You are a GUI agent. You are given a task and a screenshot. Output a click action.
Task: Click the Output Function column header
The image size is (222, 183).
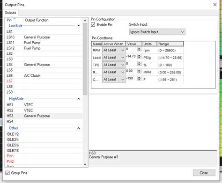pyautogui.click(x=53, y=20)
